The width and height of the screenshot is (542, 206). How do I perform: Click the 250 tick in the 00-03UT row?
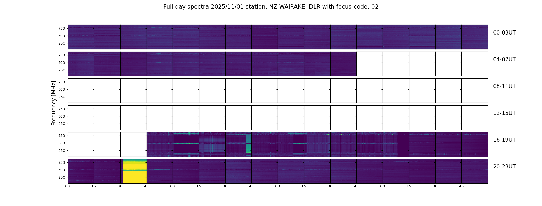pyautogui.click(x=62, y=43)
